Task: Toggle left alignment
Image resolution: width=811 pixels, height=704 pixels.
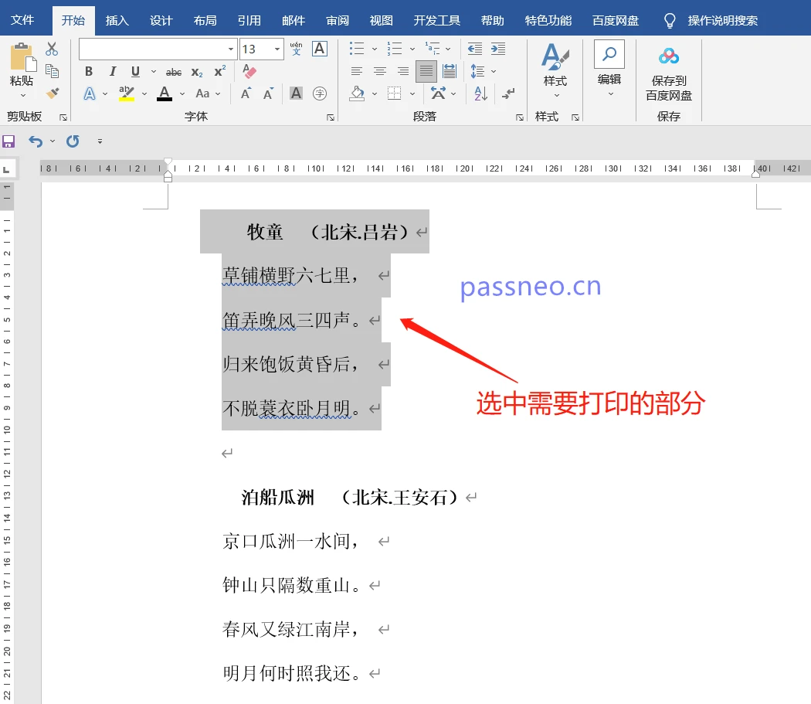Action: coord(356,71)
